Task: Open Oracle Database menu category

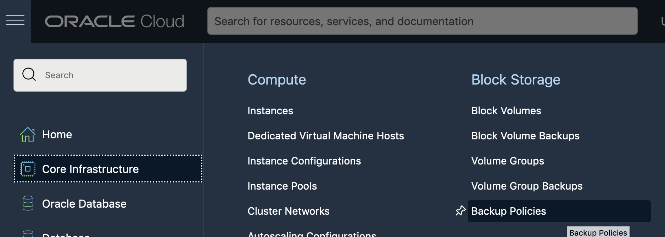Action: tap(84, 204)
